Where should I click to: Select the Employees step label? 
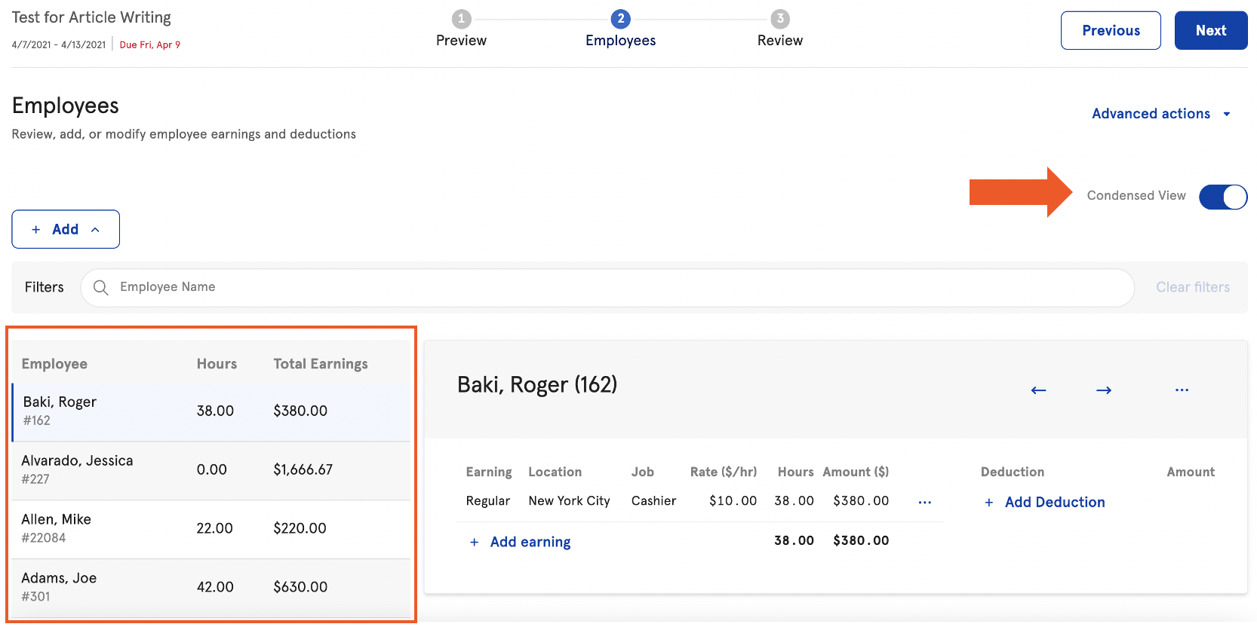620,41
